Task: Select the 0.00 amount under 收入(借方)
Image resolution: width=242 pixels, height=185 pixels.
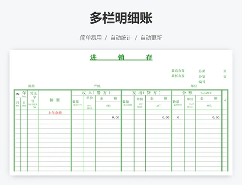Action: click(x=116, y=117)
